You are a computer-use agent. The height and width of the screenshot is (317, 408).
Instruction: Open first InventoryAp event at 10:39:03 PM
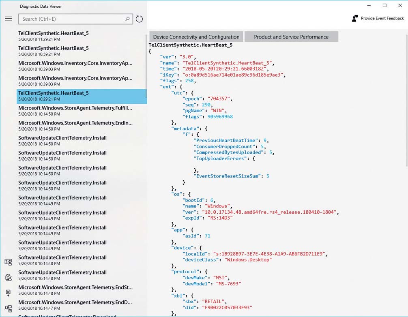pos(82,66)
